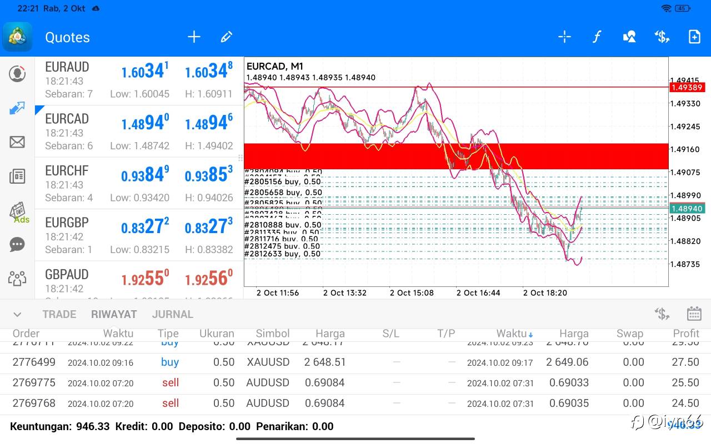Screen dimensions: 711x444
Task: Tap red price label 1.49389
Action: click(687, 87)
